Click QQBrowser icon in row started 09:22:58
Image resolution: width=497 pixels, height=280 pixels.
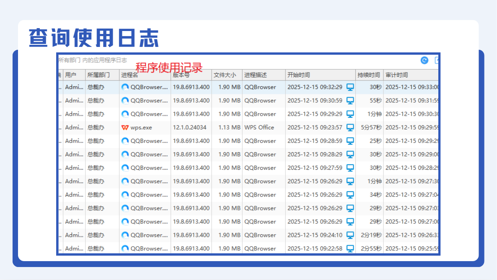125,249
